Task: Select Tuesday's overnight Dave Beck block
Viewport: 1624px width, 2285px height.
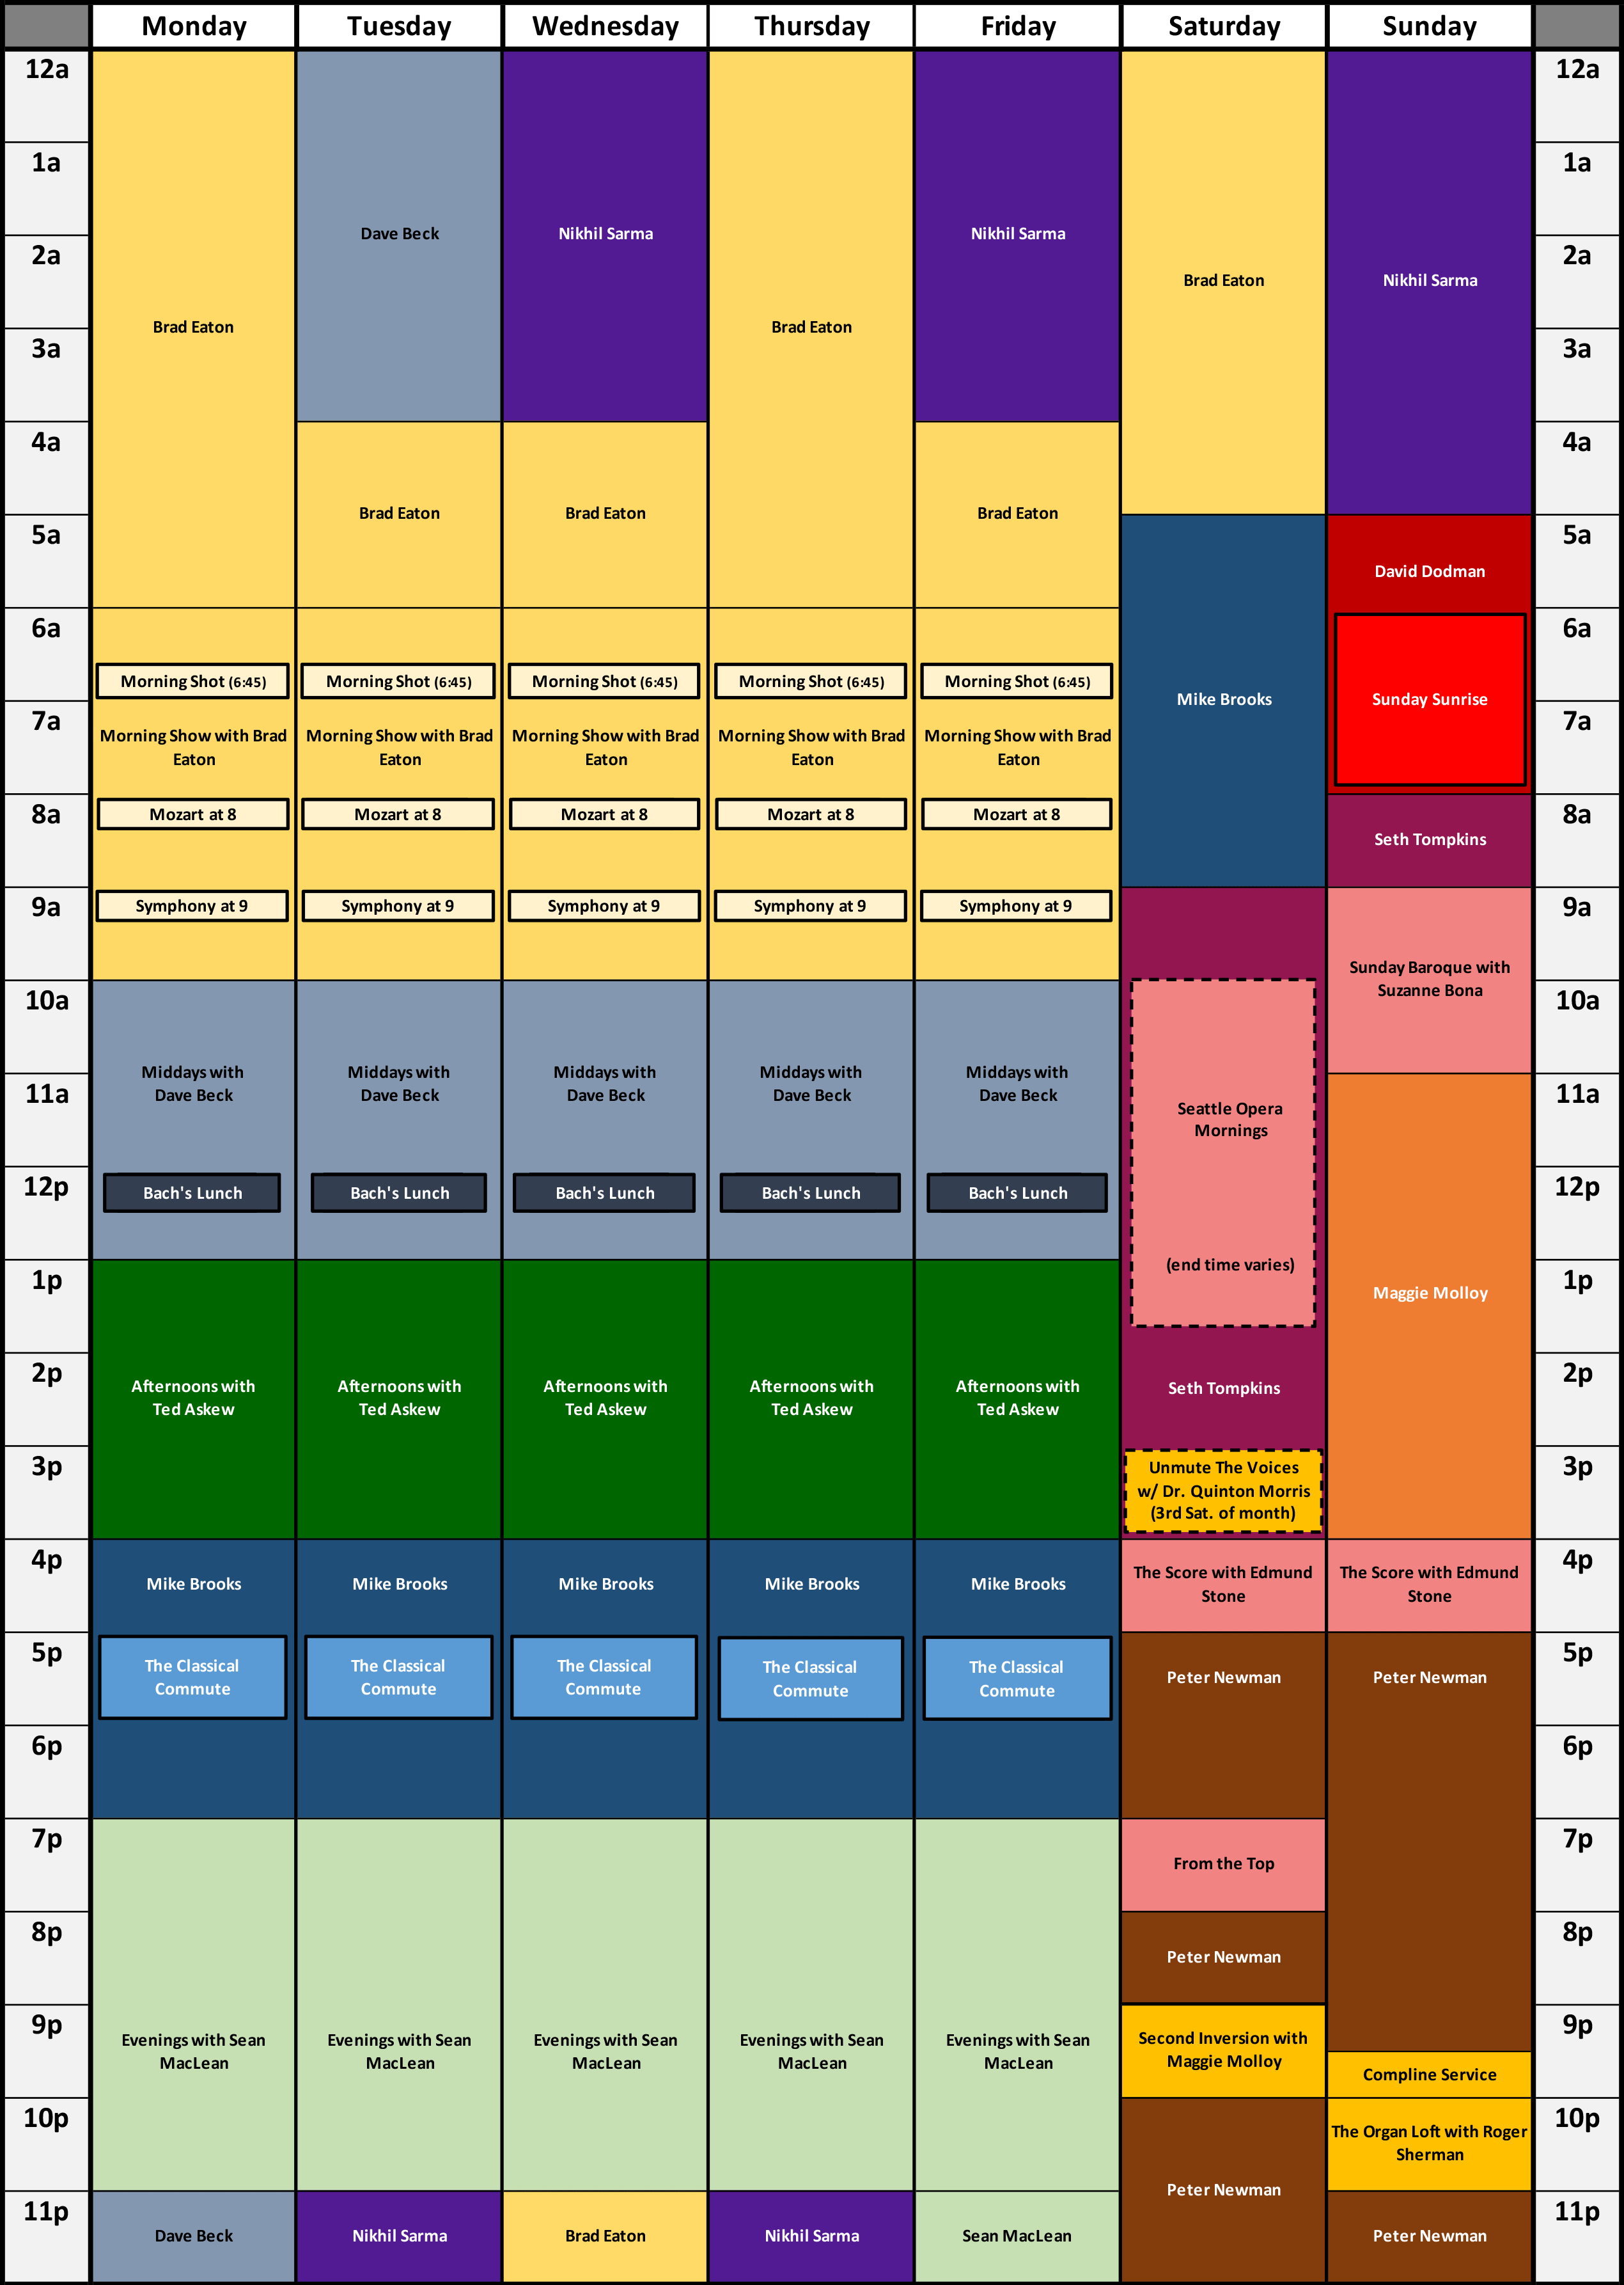Action: tap(399, 235)
